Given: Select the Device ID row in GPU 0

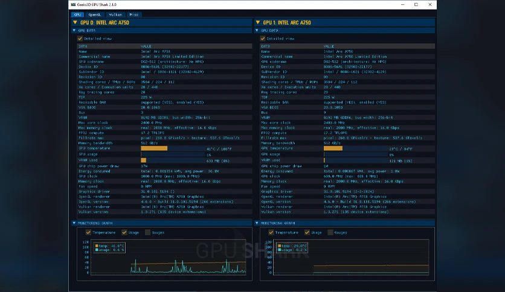Looking at the screenshot, I should (164, 67).
